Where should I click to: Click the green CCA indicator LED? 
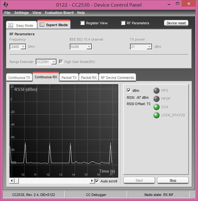click(x=156, y=107)
